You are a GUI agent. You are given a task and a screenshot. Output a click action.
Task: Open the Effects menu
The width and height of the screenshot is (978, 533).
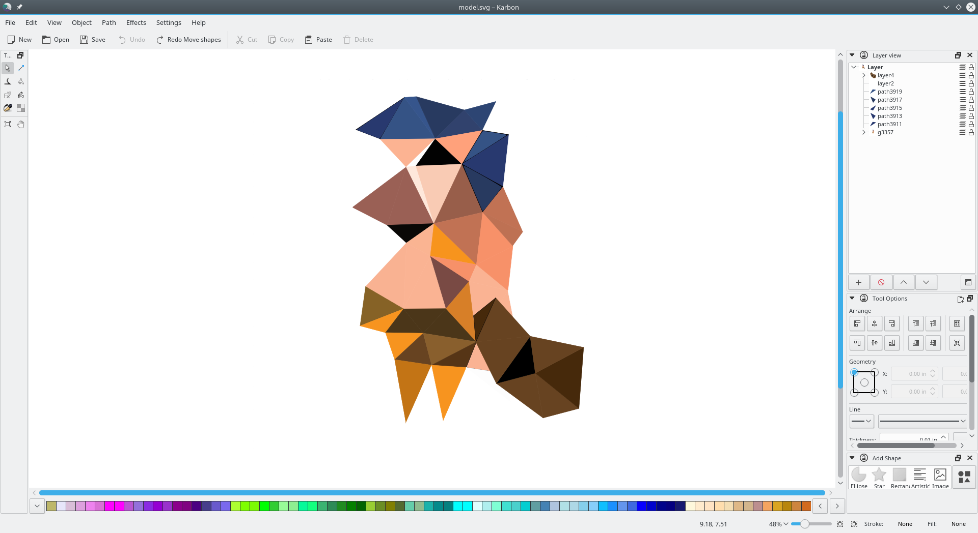[136, 22]
